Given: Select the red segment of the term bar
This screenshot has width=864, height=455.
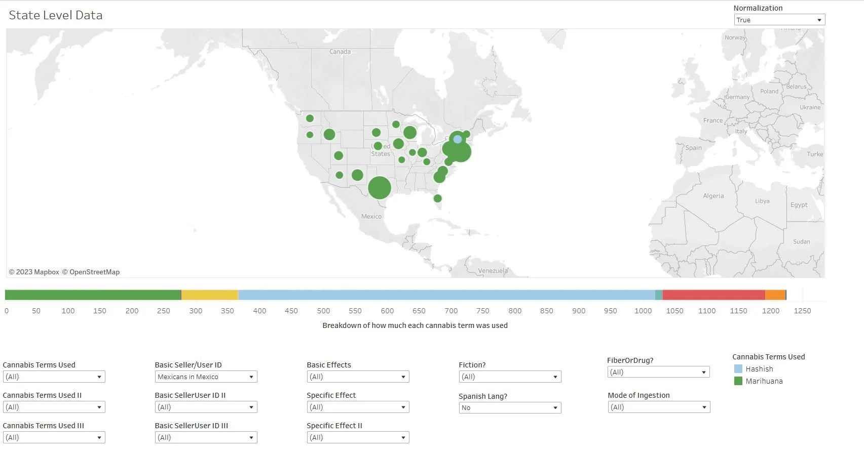Looking at the screenshot, I should [x=713, y=295].
